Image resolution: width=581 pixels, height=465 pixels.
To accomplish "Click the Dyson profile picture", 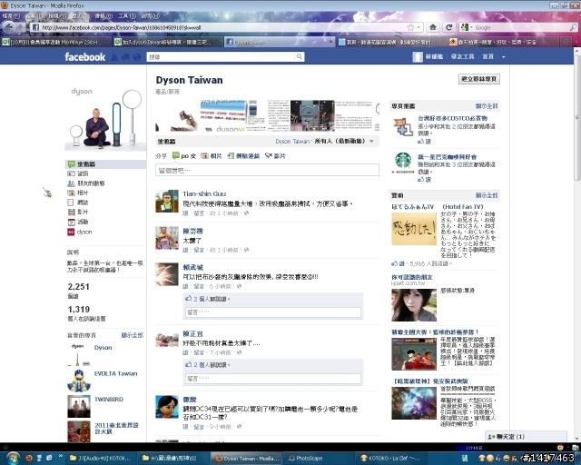I will click(105, 117).
